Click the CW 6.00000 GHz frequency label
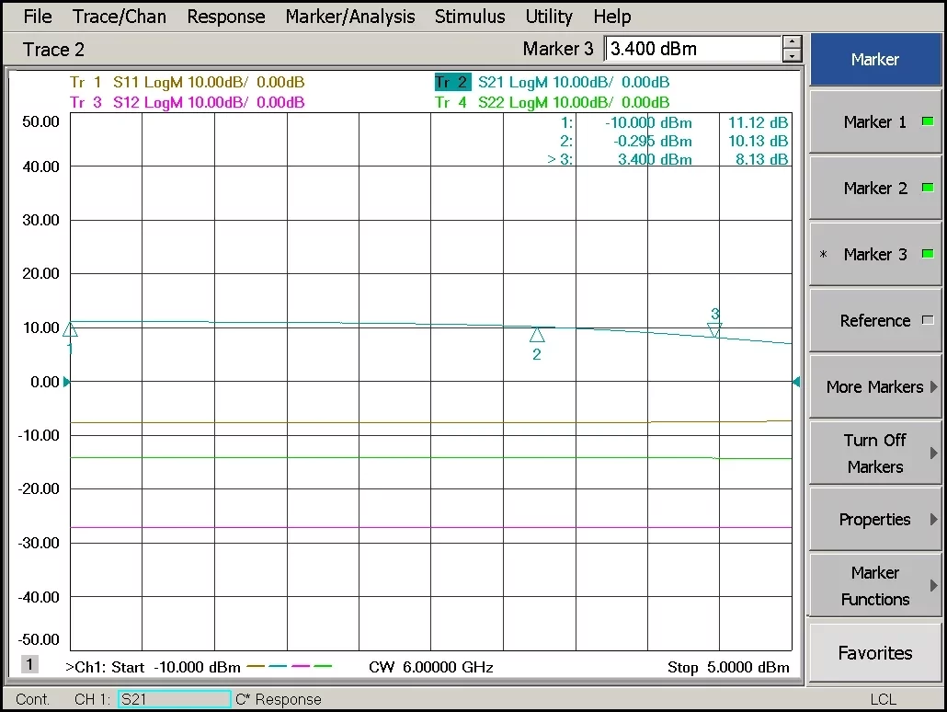 tap(431, 667)
